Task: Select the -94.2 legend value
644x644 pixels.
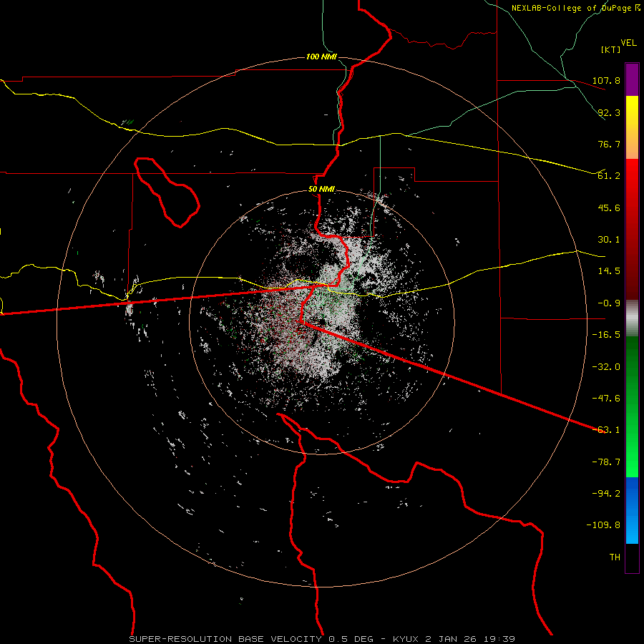Action: (606, 494)
